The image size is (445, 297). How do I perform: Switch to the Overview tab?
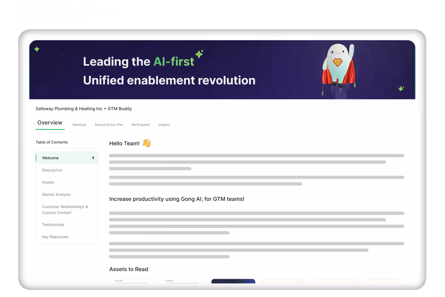pyautogui.click(x=50, y=123)
